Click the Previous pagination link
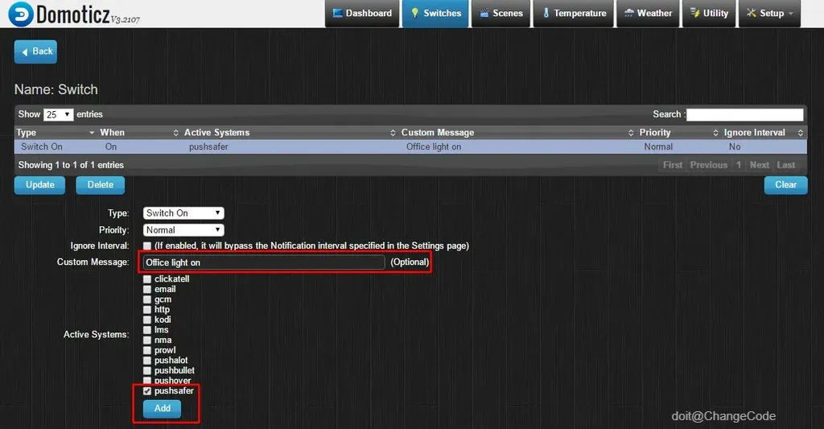This screenshot has width=824, height=429. 709,165
